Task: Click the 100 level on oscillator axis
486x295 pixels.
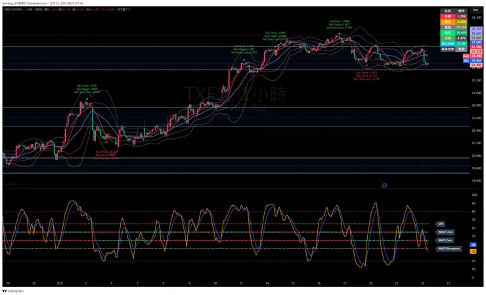Action: pos(474,195)
